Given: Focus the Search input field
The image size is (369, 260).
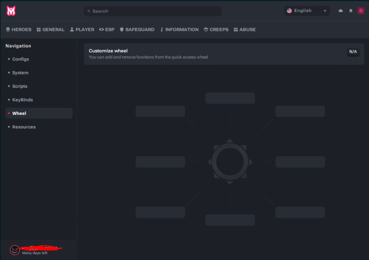Looking at the screenshot, I should (x=153, y=11).
